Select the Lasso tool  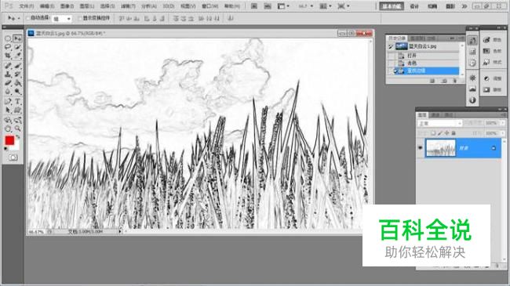click(8, 47)
